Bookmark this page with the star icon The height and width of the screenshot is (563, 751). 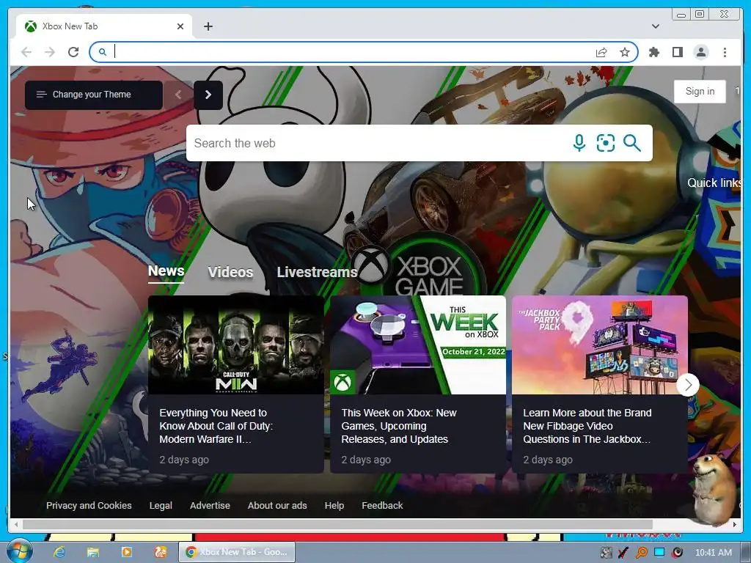click(625, 52)
